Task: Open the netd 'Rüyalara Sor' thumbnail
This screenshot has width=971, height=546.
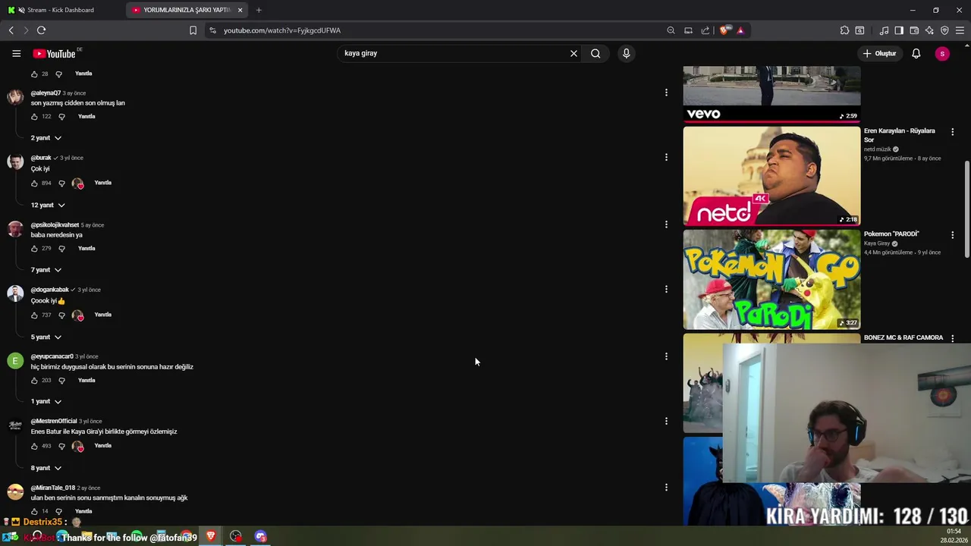Action: [x=771, y=176]
